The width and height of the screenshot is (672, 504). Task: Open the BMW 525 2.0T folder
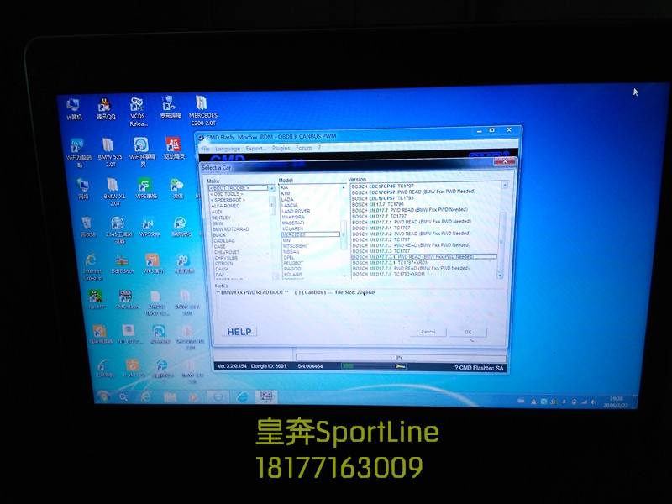(110, 152)
